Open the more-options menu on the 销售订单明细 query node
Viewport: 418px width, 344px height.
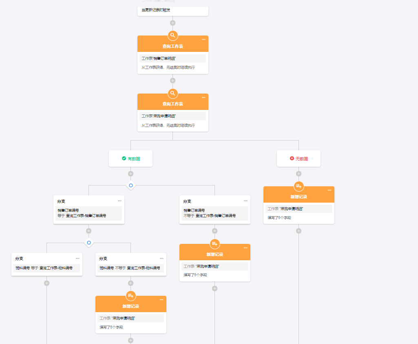[x=203, y=40]
